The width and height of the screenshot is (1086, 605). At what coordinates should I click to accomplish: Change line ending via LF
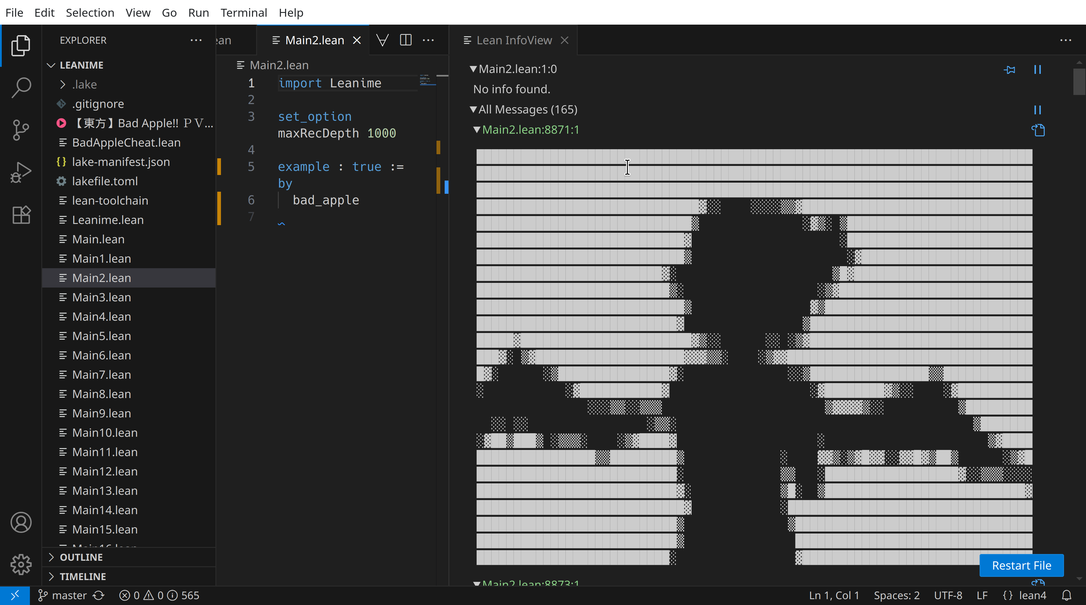(x=982, y=595)
